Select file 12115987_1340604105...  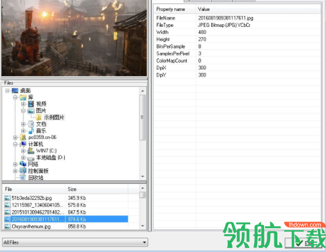[37, 205]
